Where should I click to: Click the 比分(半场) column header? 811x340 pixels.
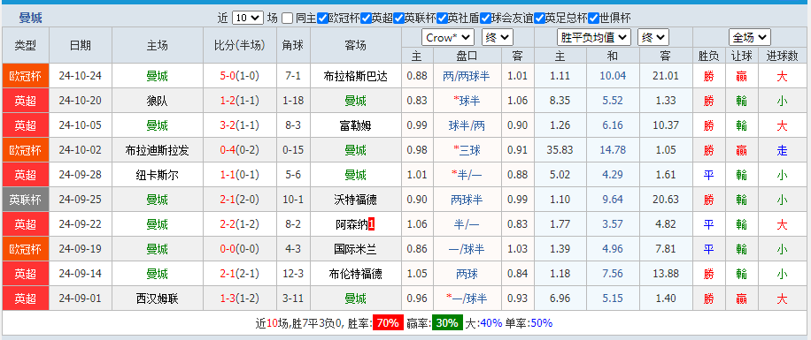tap(239, 45)
